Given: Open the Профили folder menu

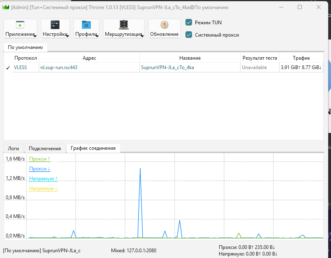Looking at the screenshot, I should pos(86,28).
